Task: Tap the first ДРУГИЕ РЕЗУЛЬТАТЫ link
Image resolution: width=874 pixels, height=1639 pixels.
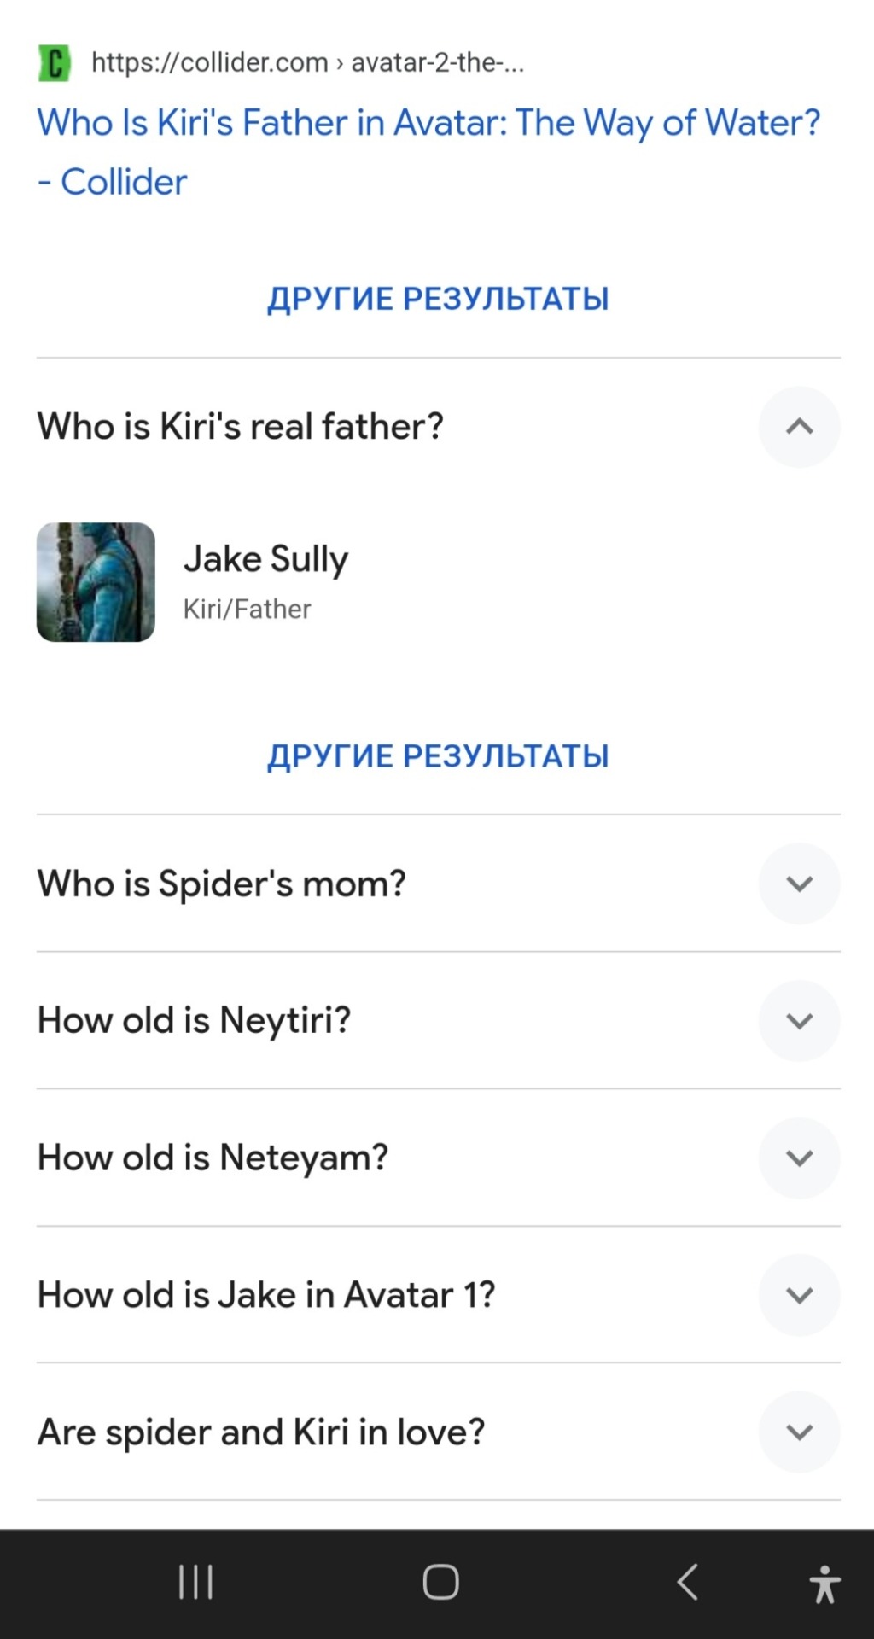Action: pos(438,299)
